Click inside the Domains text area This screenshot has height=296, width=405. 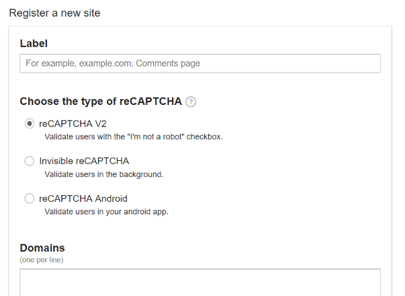pos(200,283)
